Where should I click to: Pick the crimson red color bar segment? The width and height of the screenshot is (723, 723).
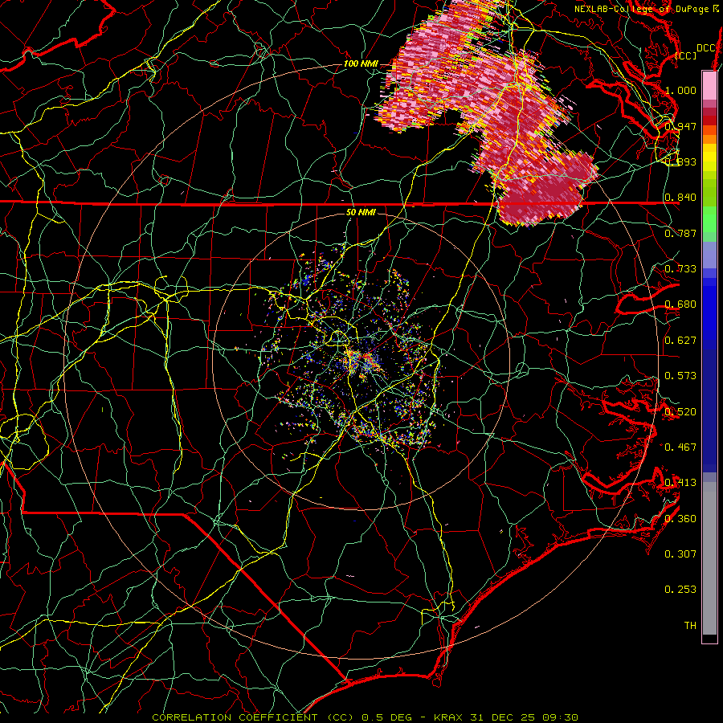pos(709,116)
